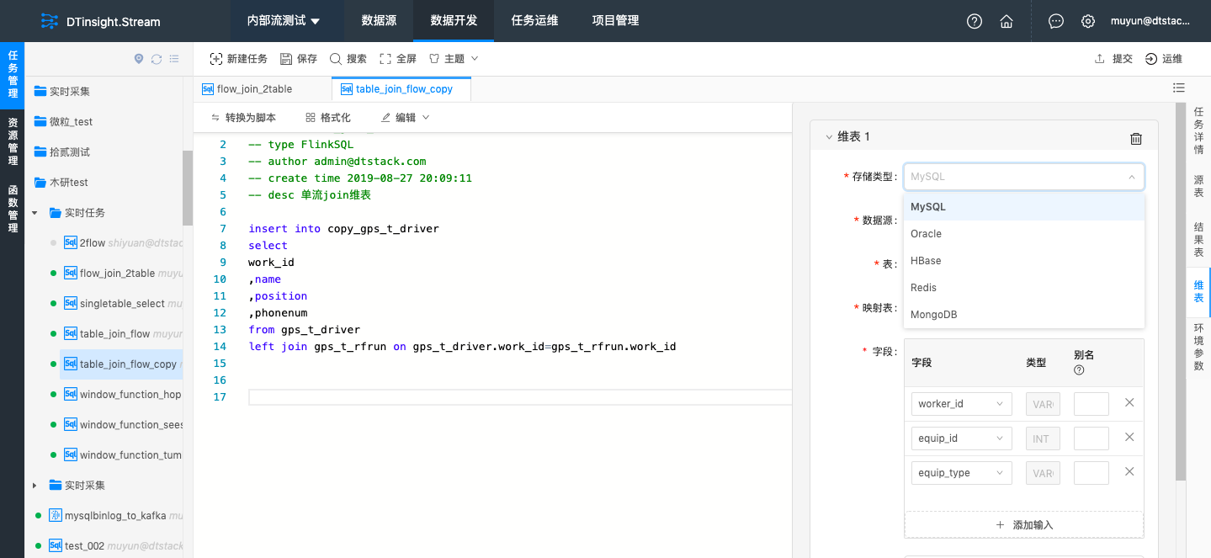1211x558 pixels.
Task: Click the locate pin icon in tree panel
Action: [139, 59]
